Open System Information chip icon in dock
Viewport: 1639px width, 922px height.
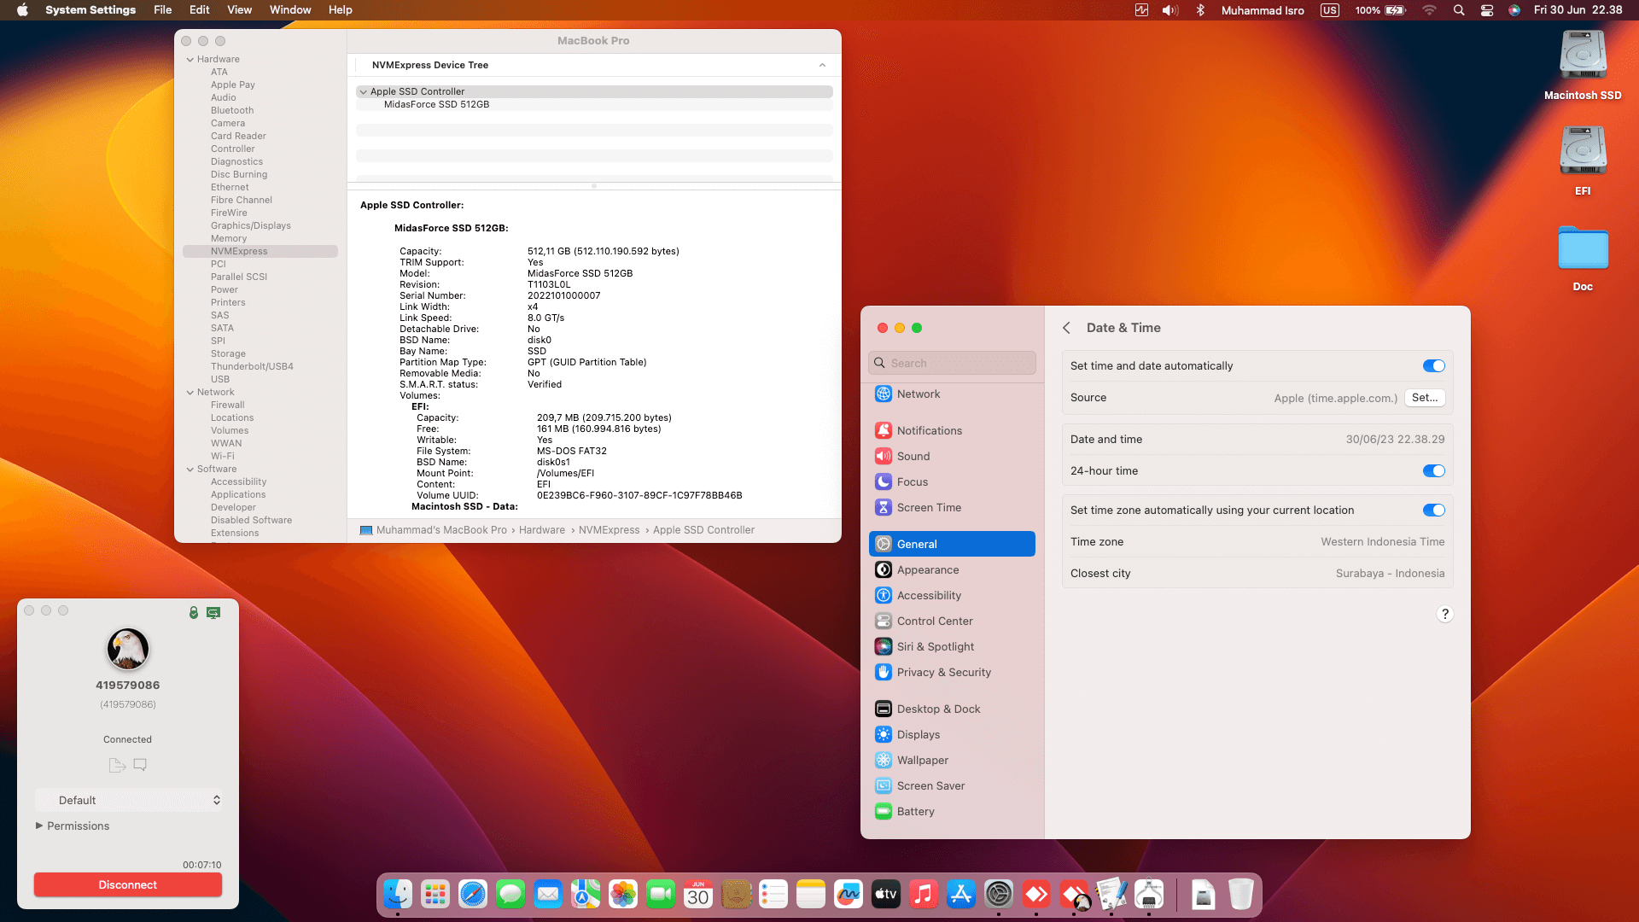pos(1149,894)
